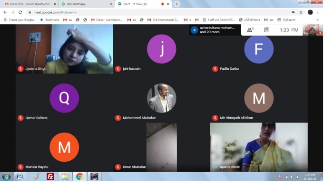Reload the Meet page

[x=20, y=12]
